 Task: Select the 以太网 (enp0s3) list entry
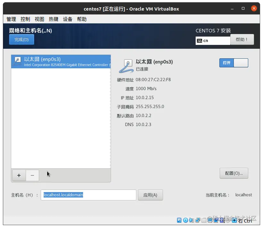[x=61, y=62]
